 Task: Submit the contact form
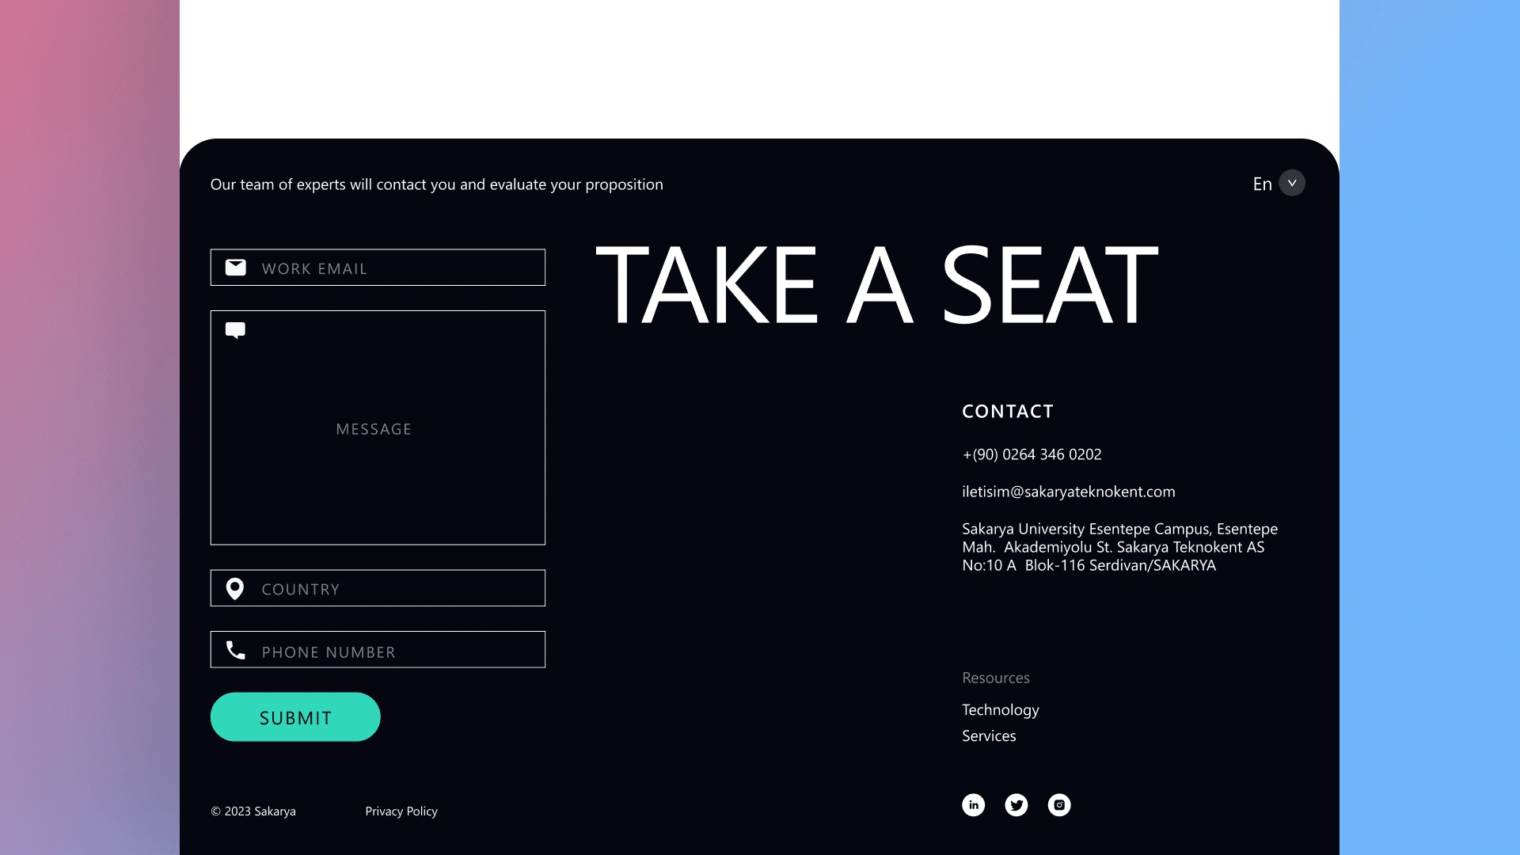point(295,717)
